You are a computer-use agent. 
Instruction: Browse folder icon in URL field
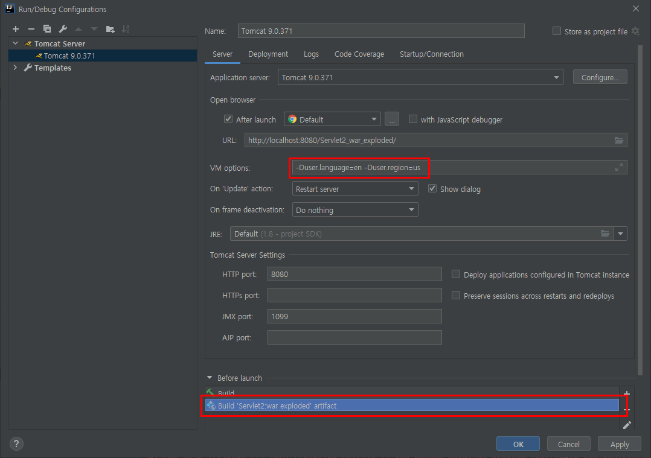[618, 140]
